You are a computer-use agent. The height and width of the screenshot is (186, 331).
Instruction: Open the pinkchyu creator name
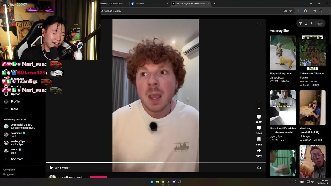coord(305,136)
